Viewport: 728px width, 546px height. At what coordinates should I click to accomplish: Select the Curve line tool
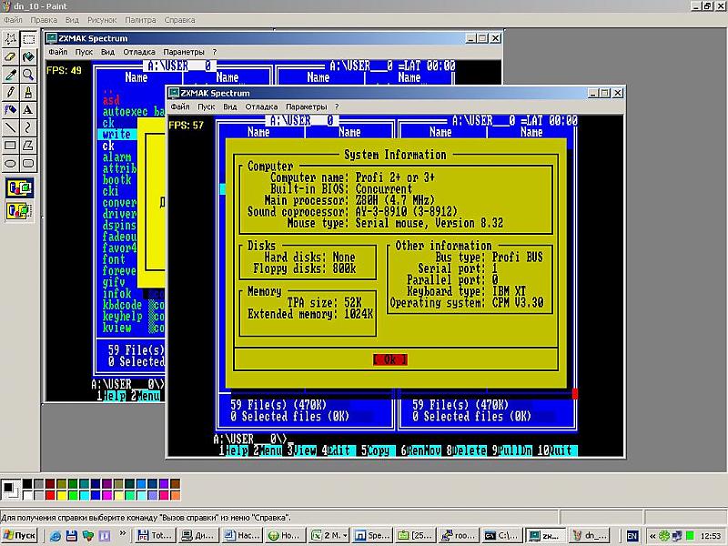(28, 127)
